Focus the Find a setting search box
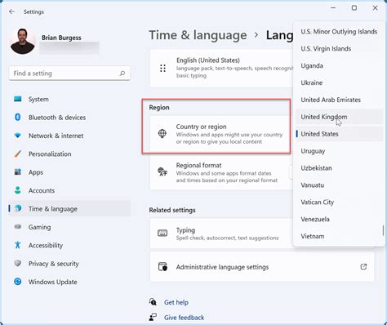 (69, 73)
